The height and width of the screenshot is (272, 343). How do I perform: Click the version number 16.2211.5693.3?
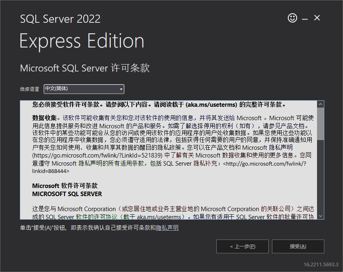pyautogui.click(x=321, y=265)
